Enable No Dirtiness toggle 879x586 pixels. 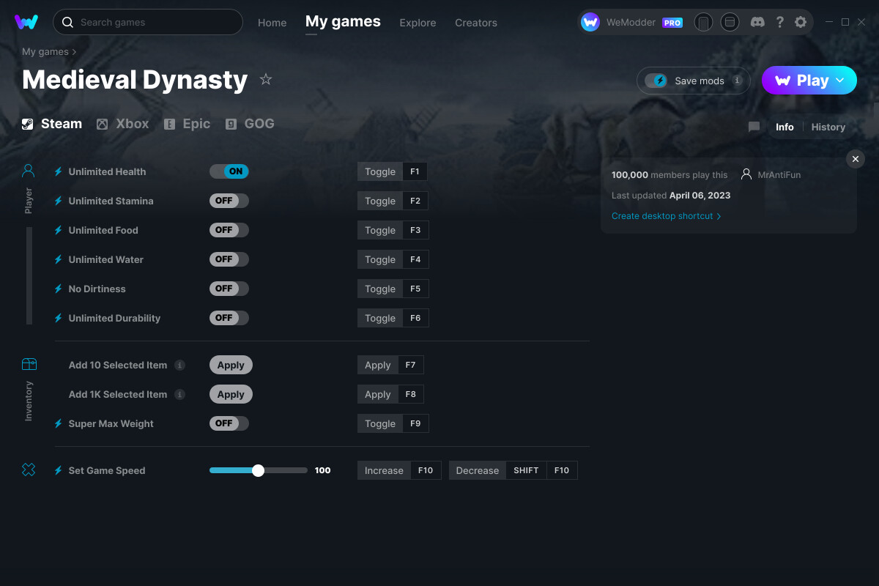click(229, 289)
